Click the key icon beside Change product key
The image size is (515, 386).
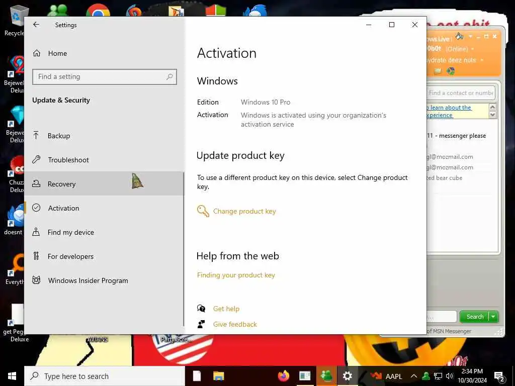point(203,211)
